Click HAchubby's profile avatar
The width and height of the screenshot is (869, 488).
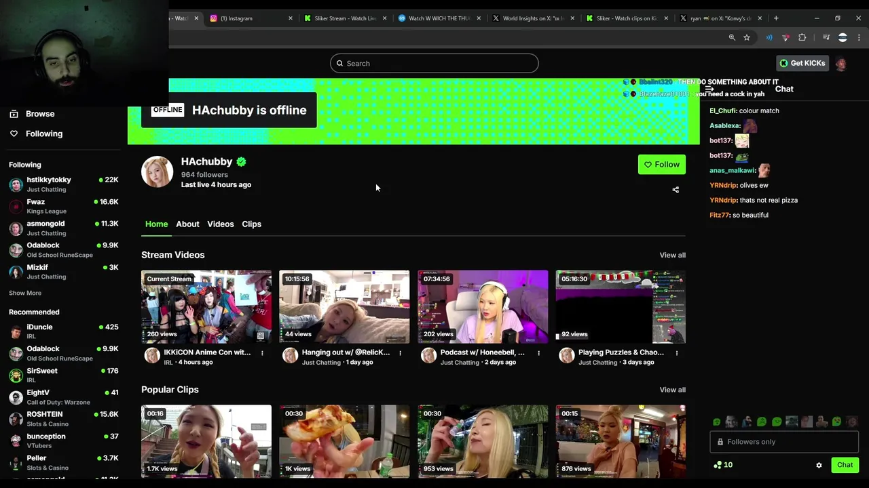tap(158, 172)
